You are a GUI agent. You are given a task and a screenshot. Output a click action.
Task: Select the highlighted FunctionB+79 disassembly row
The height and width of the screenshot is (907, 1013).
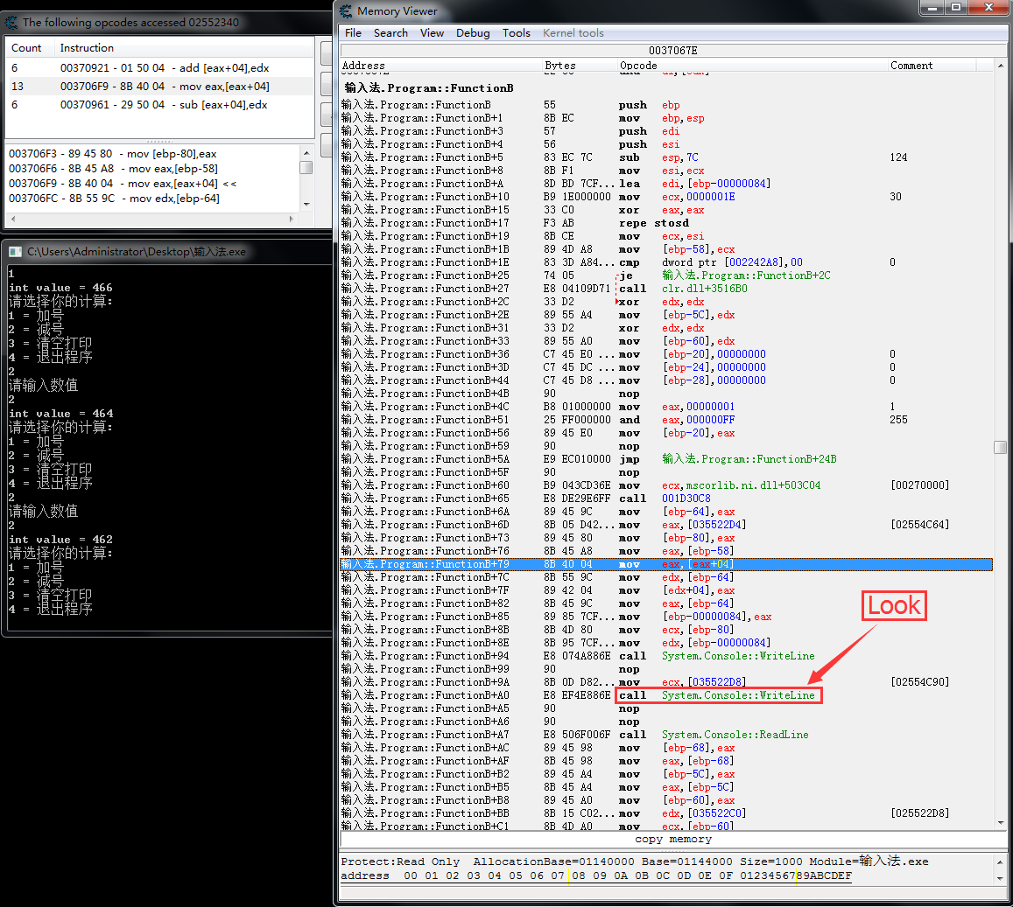click(665, 564)
